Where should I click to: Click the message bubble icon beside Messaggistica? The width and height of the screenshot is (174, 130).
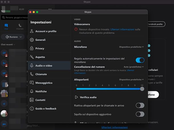(x=32, y=83)
